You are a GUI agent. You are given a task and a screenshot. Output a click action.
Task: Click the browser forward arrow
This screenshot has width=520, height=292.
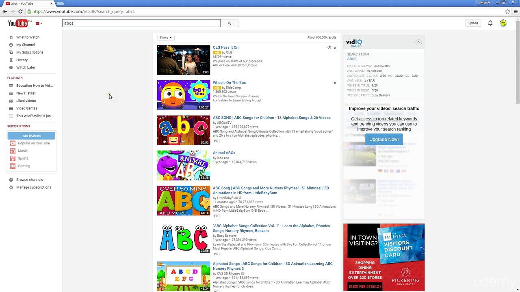[x=12, y=11]
